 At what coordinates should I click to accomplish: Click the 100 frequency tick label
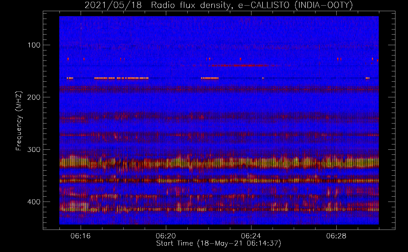coord(34,45)
